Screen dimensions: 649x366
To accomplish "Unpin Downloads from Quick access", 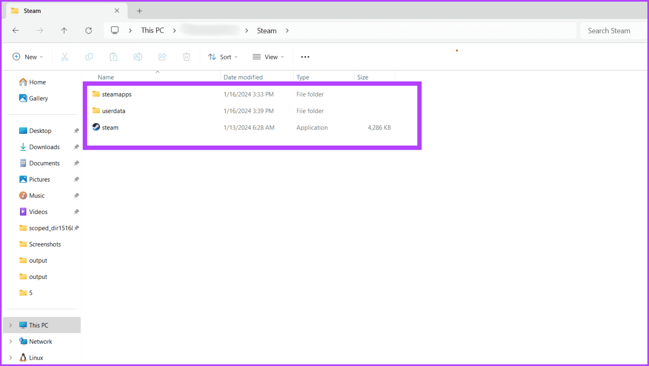I will point(76,146).
